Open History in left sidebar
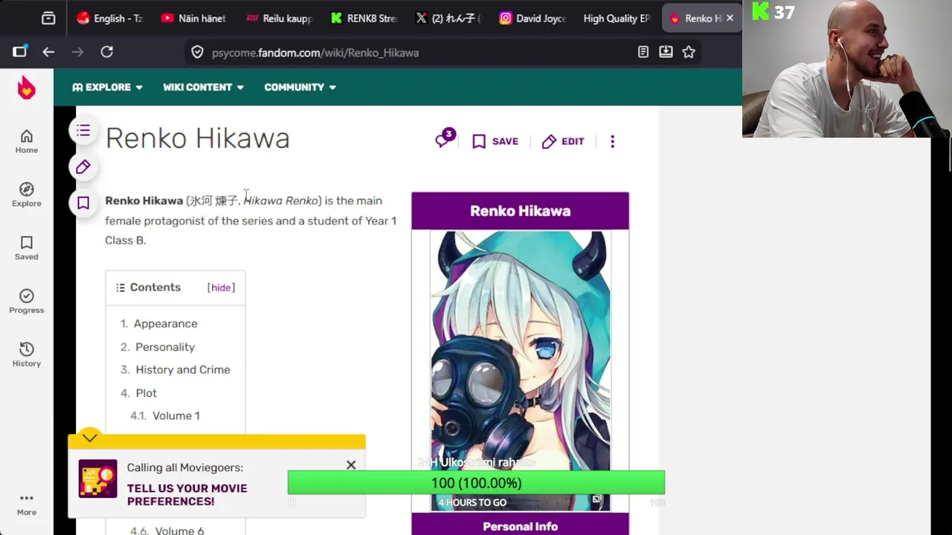The height and width of the screenshot is (535, 952). tap(26, 355)
